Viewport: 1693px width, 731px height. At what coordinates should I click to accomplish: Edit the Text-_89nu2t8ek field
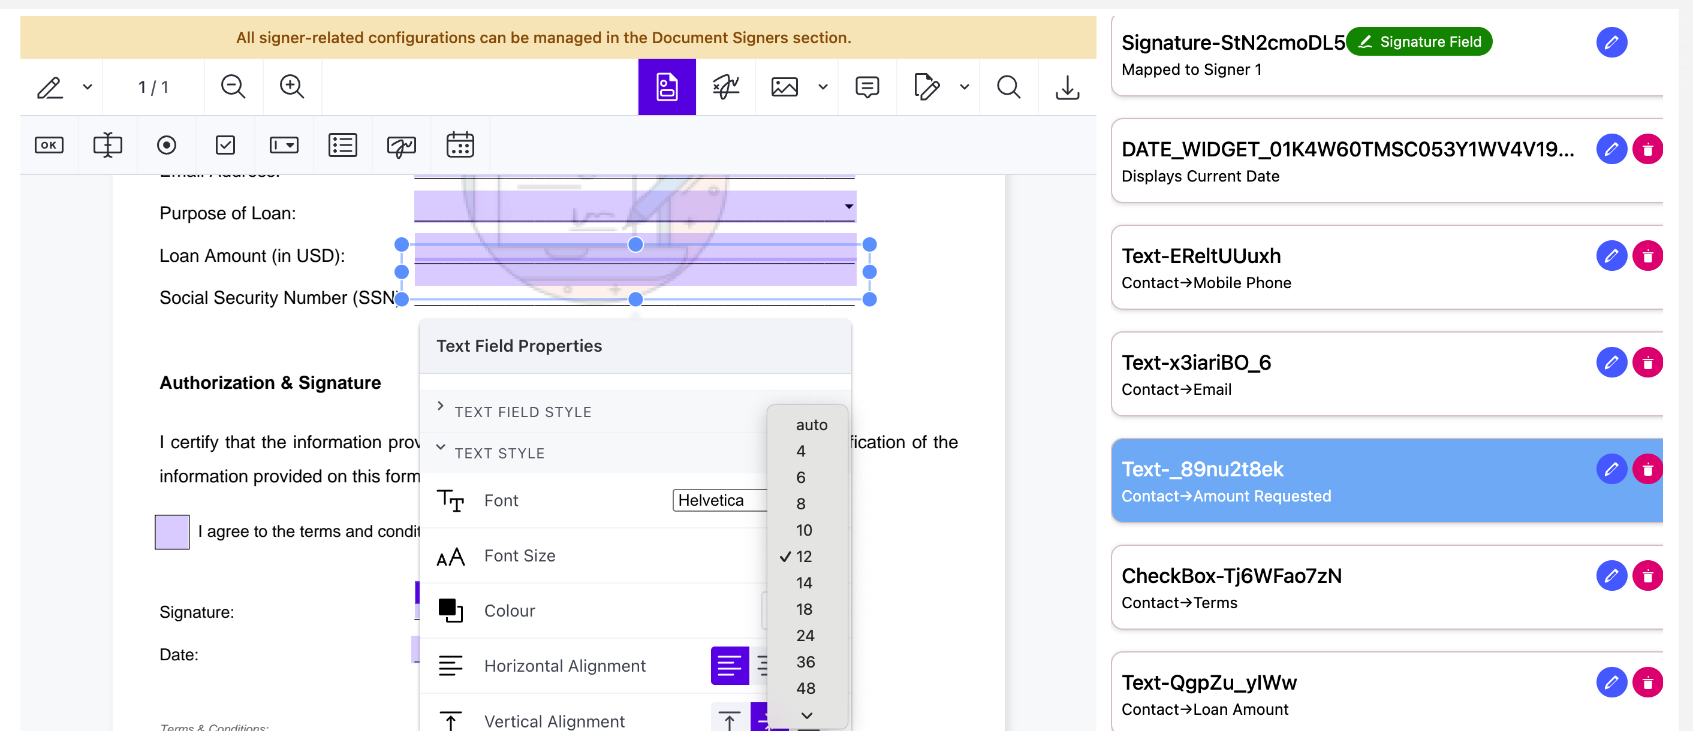[x=1611, y=469]
